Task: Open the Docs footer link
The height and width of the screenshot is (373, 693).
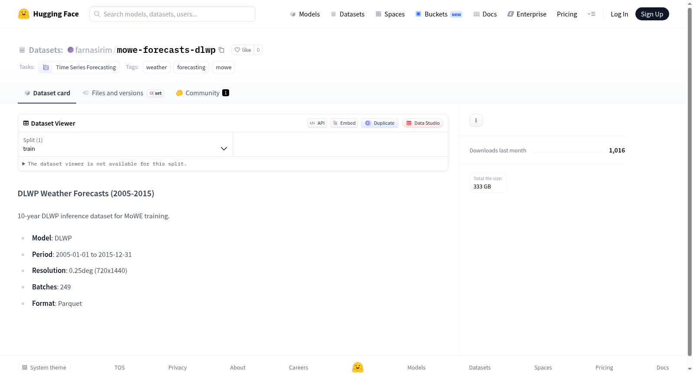Action: coord(663,367)
